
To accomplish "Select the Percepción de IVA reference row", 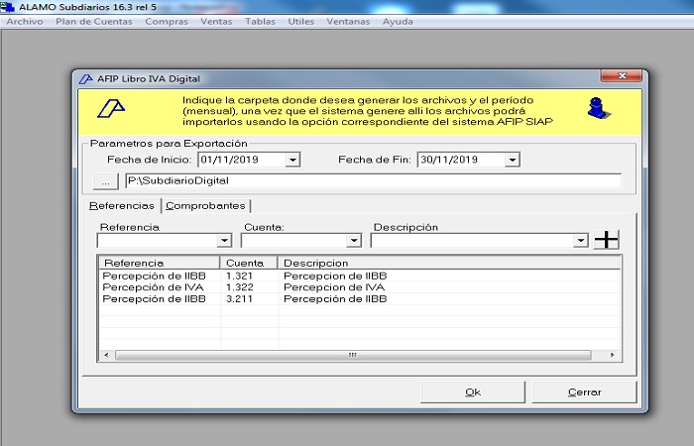I will tap(359, 287).
